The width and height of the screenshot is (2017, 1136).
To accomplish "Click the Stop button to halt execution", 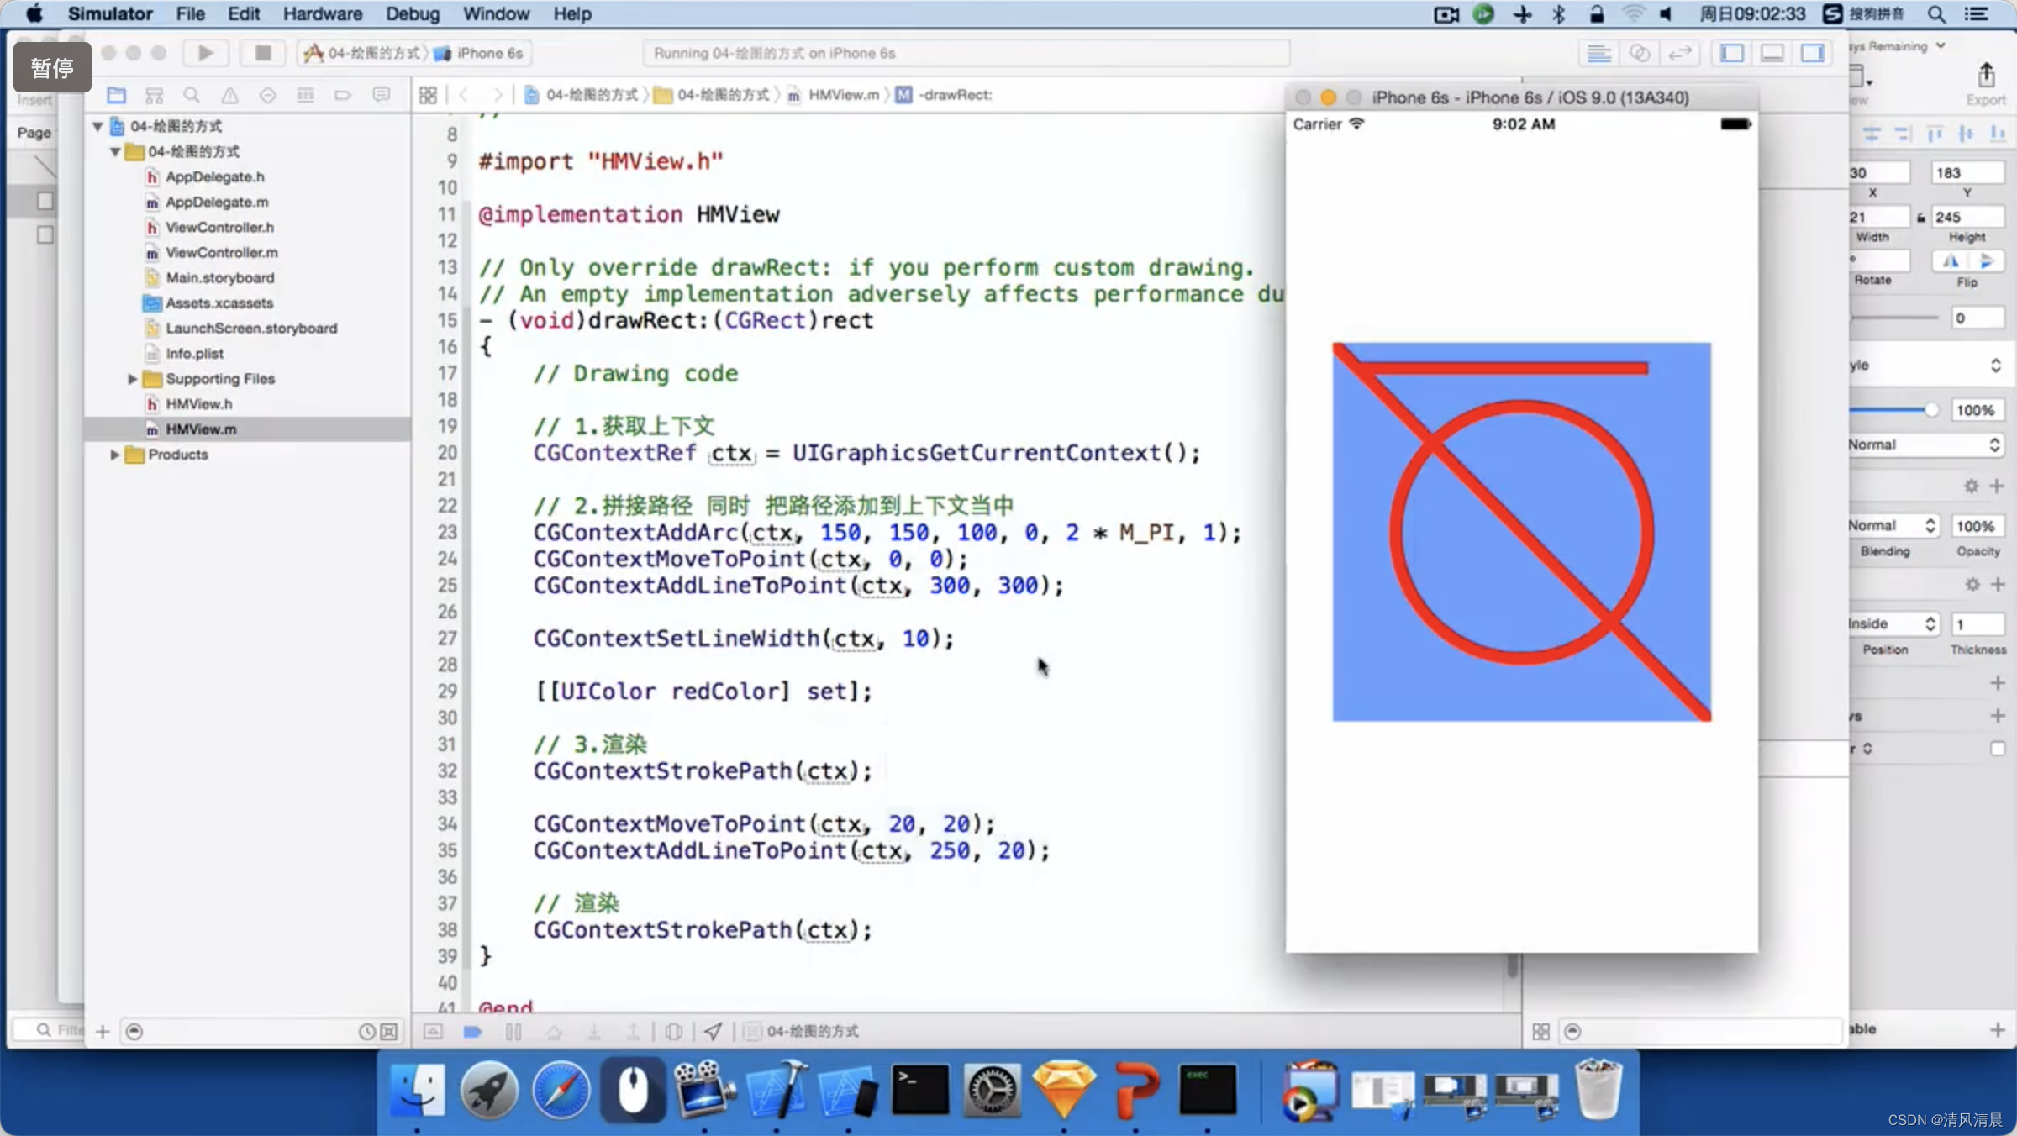I will 262,53.
